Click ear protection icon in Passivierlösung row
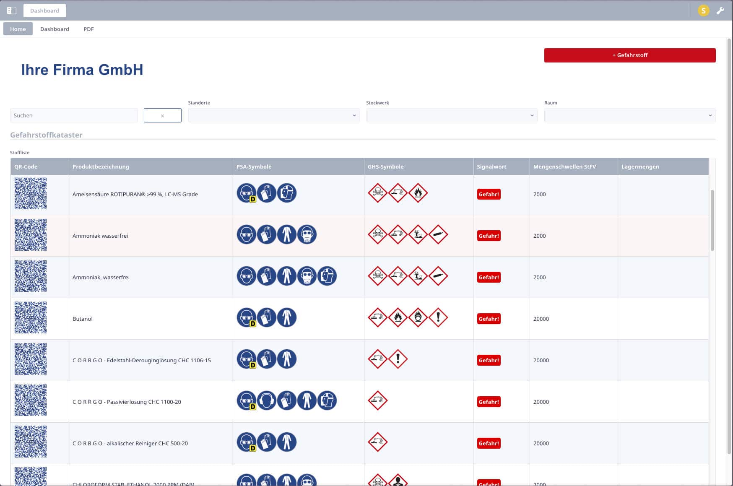733x486 pixels. tap(267, 400)
